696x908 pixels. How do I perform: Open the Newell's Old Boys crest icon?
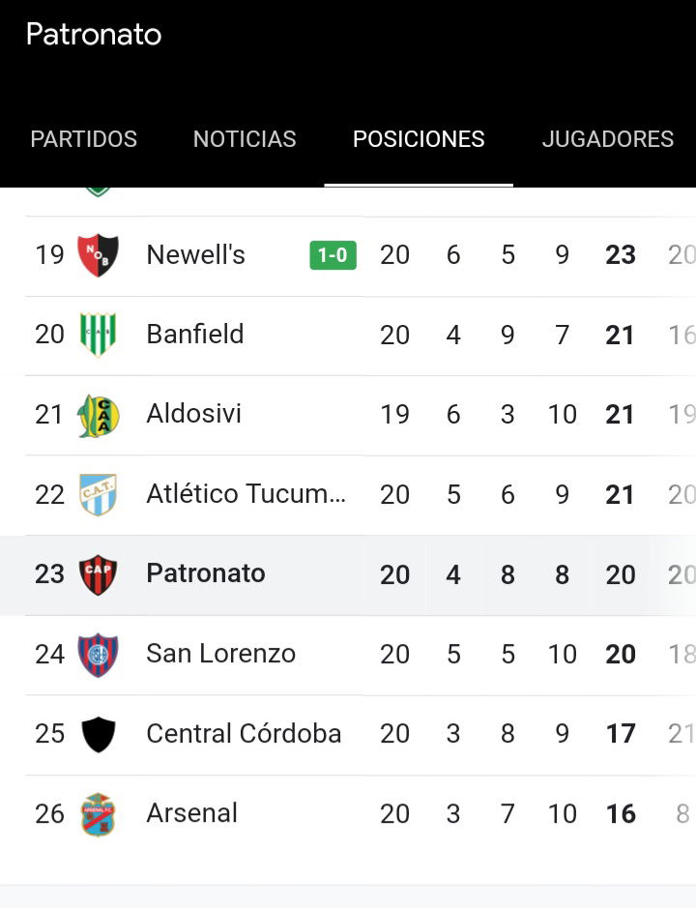[x=98, y=254]
